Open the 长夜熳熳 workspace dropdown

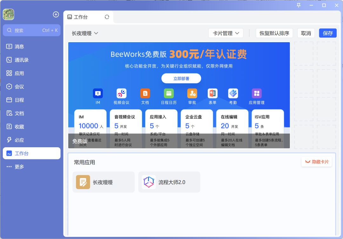(85, 33)
